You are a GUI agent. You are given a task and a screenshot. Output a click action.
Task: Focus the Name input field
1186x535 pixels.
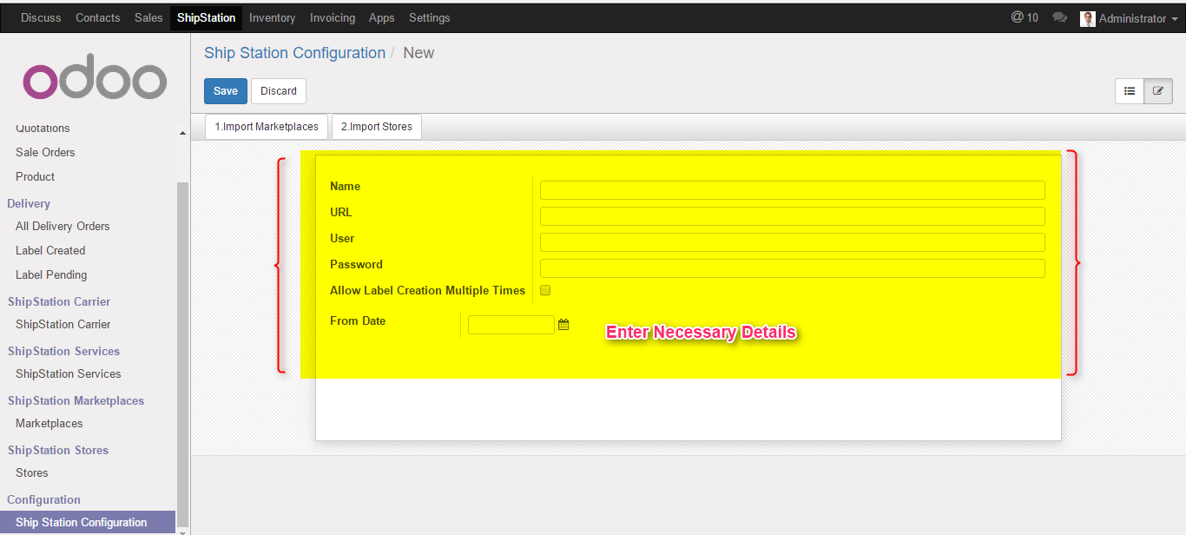(792, 190)
